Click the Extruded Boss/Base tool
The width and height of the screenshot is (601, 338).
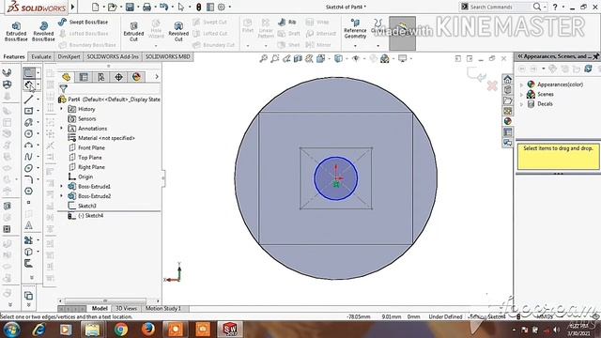[x=16, y=31]
